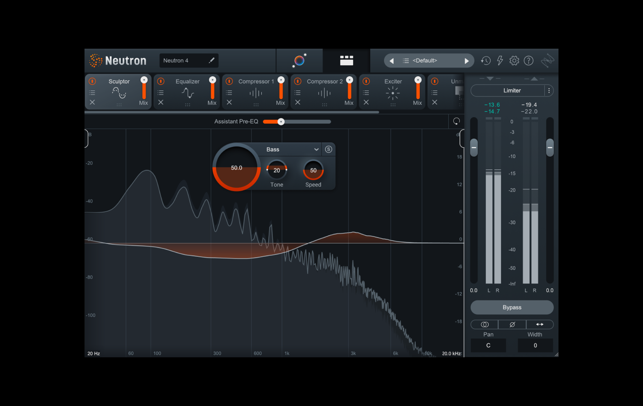
Task: Switch to the detailed modules view
Action: click(346, 60)
